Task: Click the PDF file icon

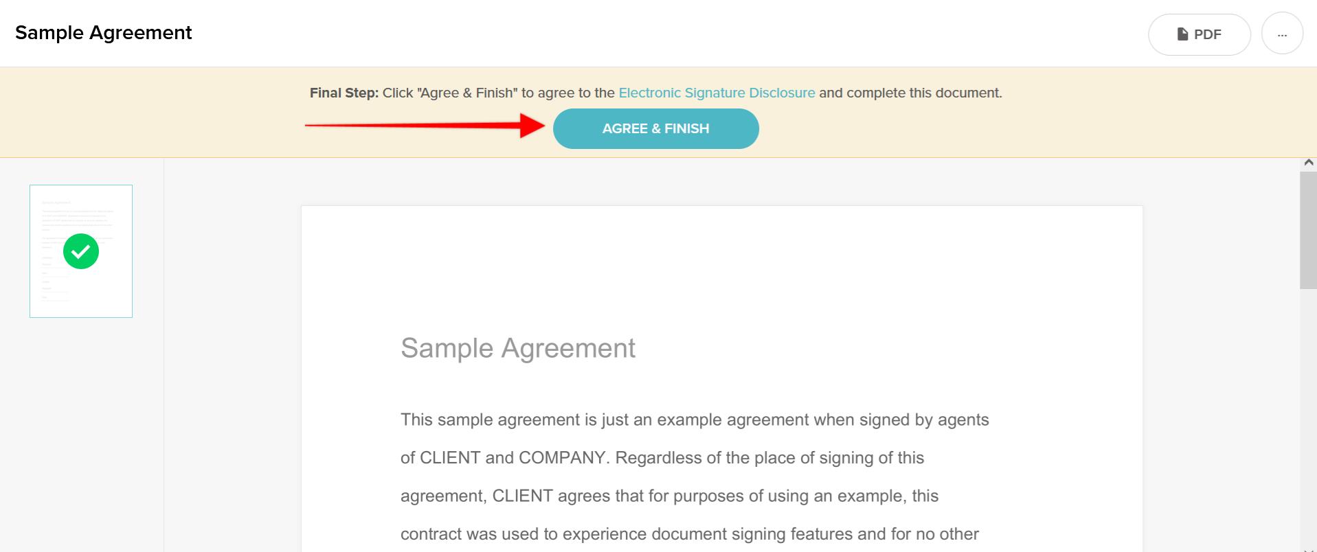Action: pos(1182,34)
